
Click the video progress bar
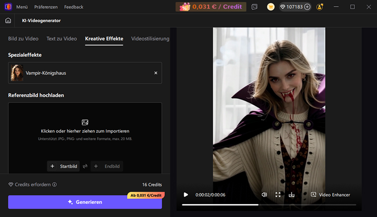269,205
